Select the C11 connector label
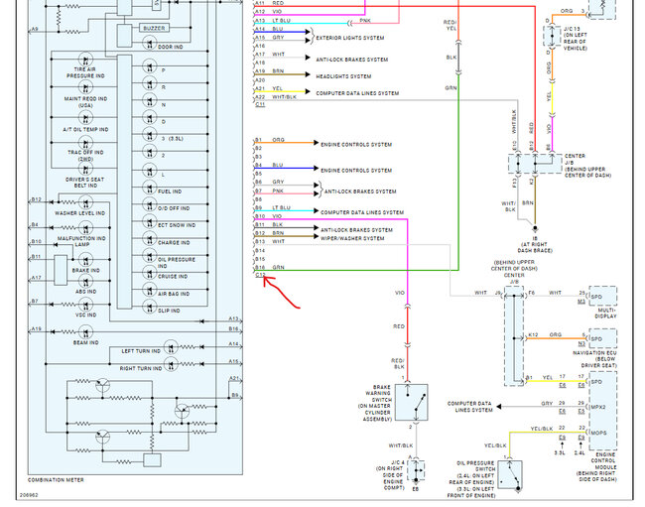645x507 pixels. coord(260,104)
